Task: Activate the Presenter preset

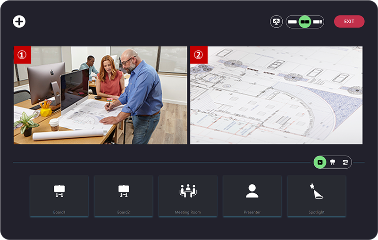Action: click(x=252, y=196)
